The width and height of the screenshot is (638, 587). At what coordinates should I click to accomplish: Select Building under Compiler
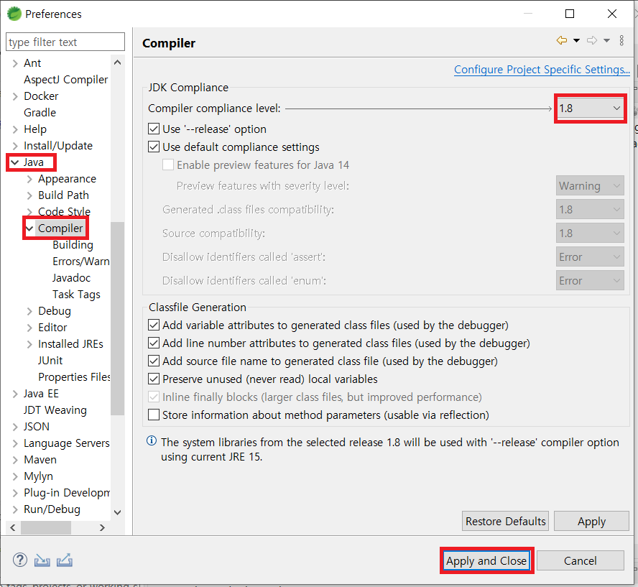73,245
